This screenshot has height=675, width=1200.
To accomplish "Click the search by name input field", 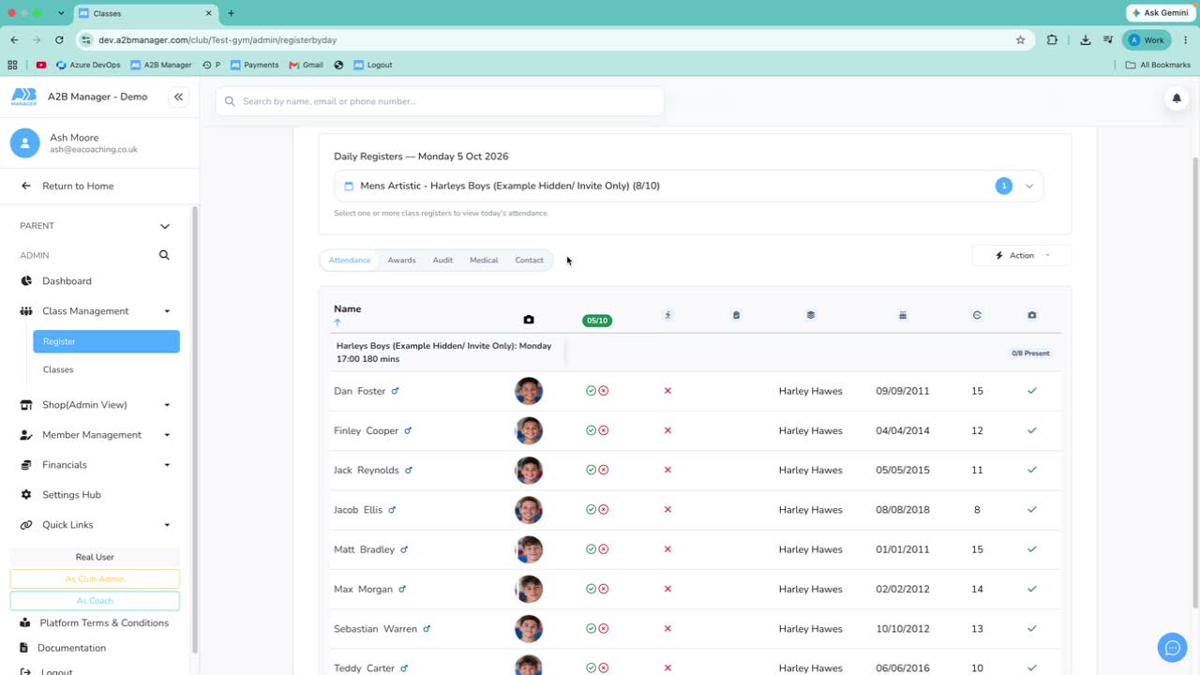I will point(440,101).
